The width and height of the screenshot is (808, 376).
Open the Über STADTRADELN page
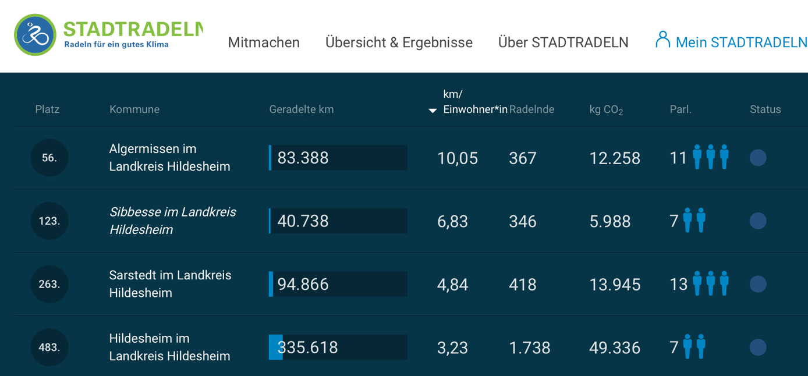(x=563, y=42)
